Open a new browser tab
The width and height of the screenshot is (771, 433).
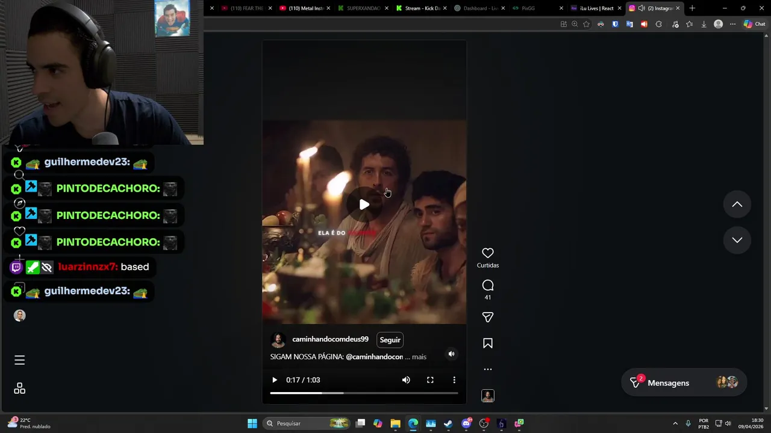[692, 8]
